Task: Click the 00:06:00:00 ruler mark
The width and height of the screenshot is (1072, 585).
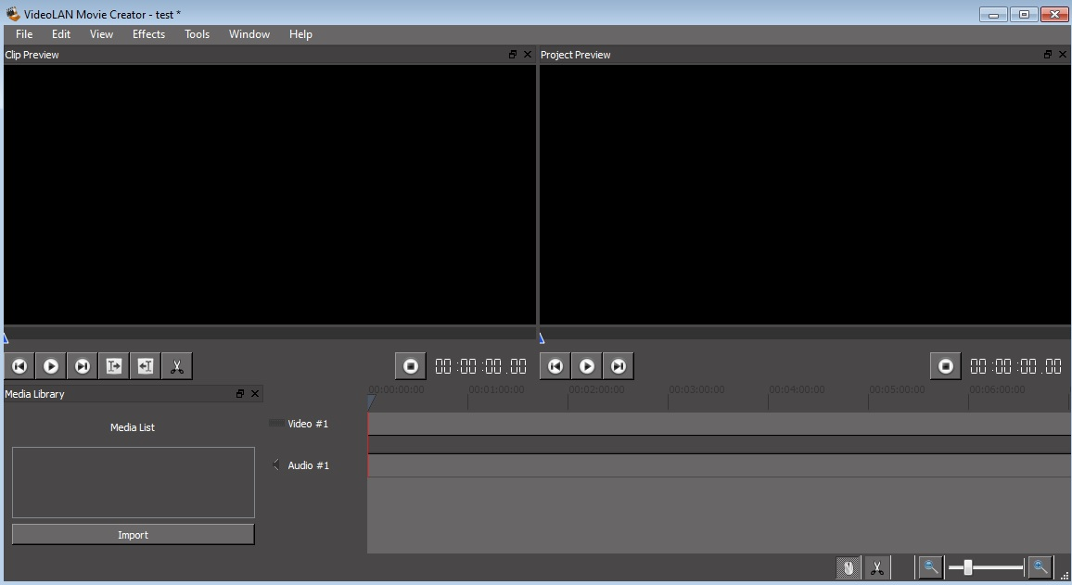Action: [997, 389]
